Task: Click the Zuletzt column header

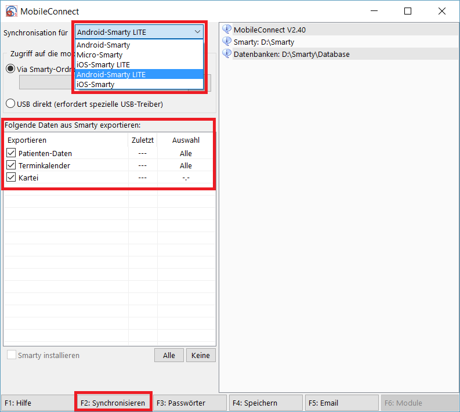Action: click(143, 140)
